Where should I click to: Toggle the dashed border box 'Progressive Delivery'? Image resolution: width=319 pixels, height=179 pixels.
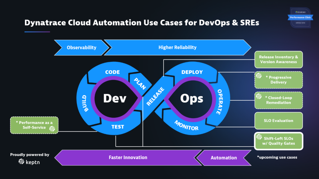point(279,80)
